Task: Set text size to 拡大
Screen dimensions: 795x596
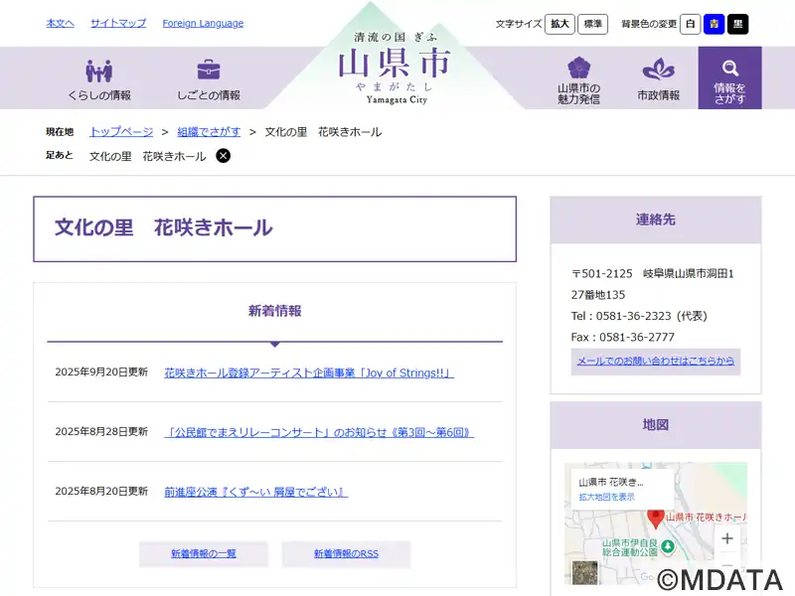Action: coord(559,24)
